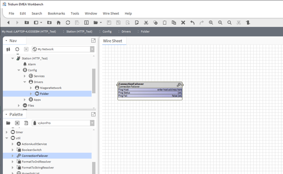Toggle the side bar icon in toolbar
Viewport: 283px width, 174px height.
36,23
